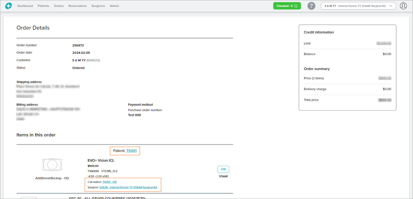
Task: Navigate to Orders in the top bar
Action: (x=59, y=6)
